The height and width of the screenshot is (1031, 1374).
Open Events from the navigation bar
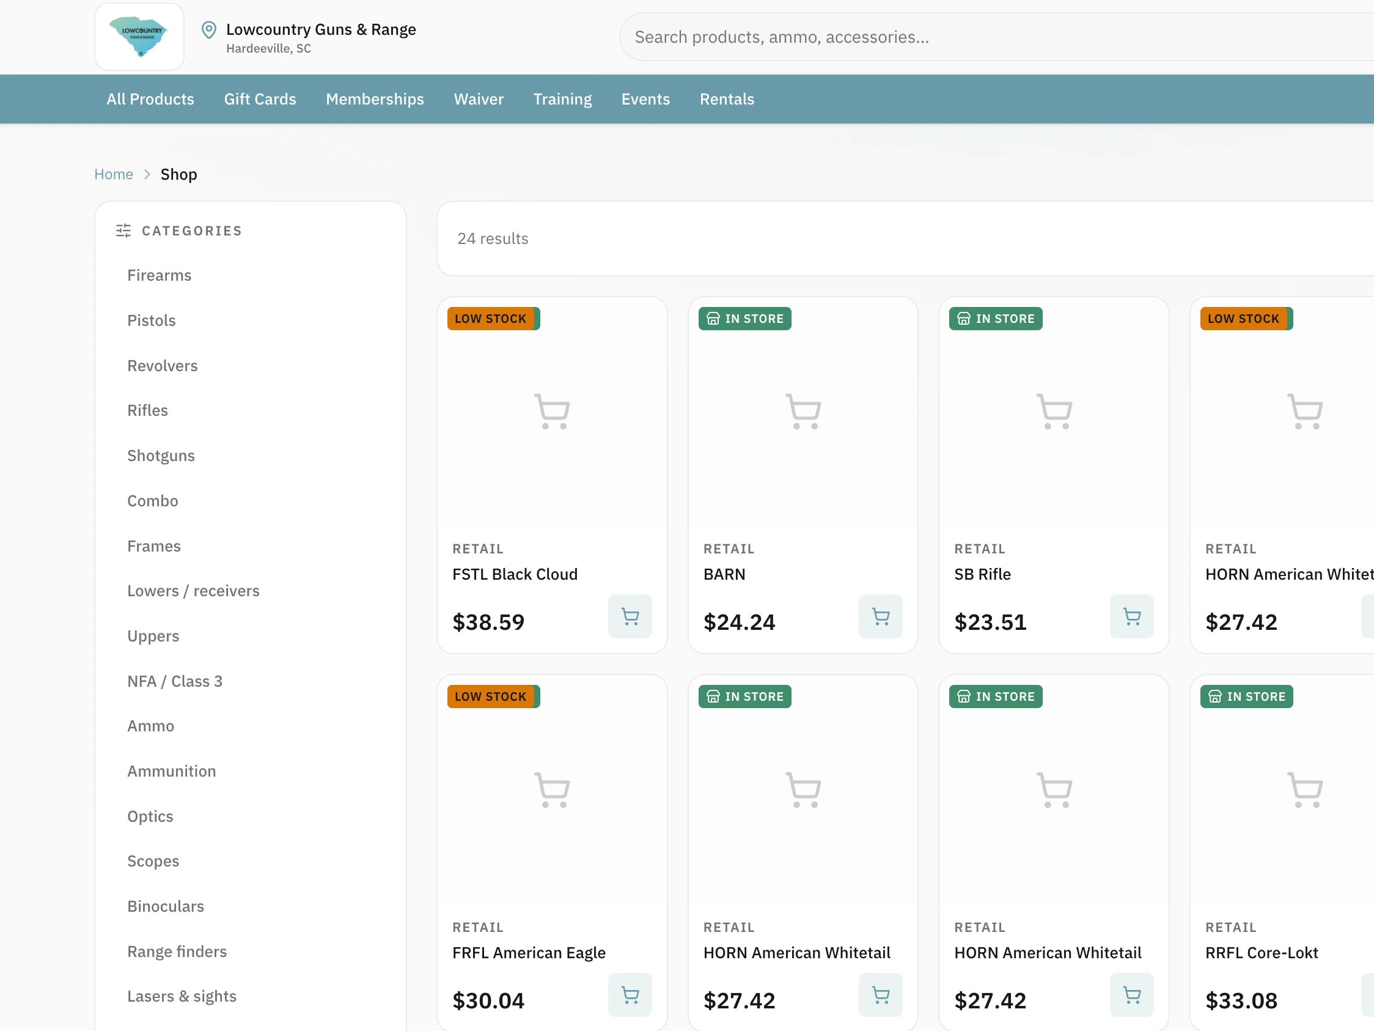pyautogui.click(x=646, y=100)
